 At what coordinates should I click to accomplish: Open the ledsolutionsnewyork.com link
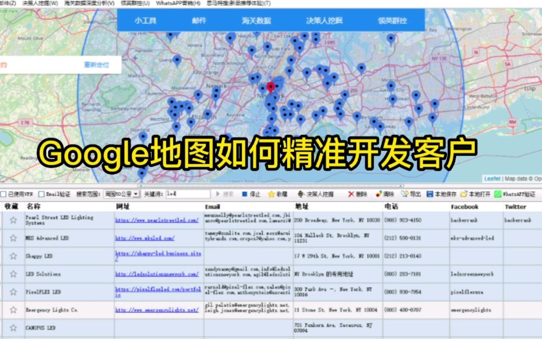(x=157, y=274)
